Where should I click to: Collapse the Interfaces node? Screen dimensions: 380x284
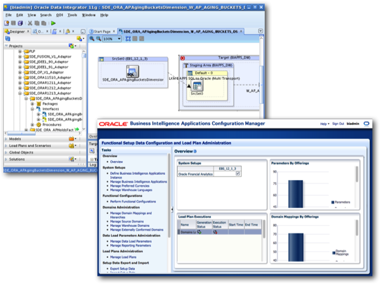pos(32,109)
